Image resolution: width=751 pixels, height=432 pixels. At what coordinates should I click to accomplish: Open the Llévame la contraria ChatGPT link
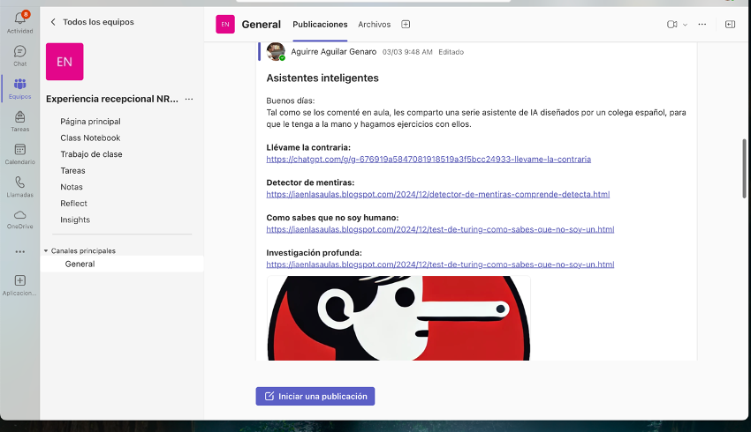point(429,160)
